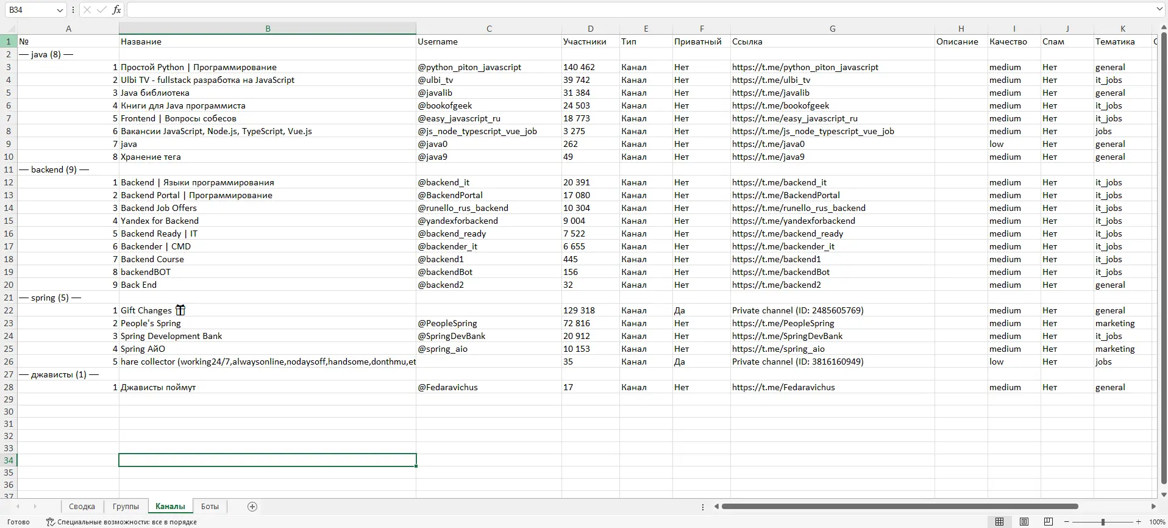
Task: Click the zoom out minus icon
Action: point(1066,522)
